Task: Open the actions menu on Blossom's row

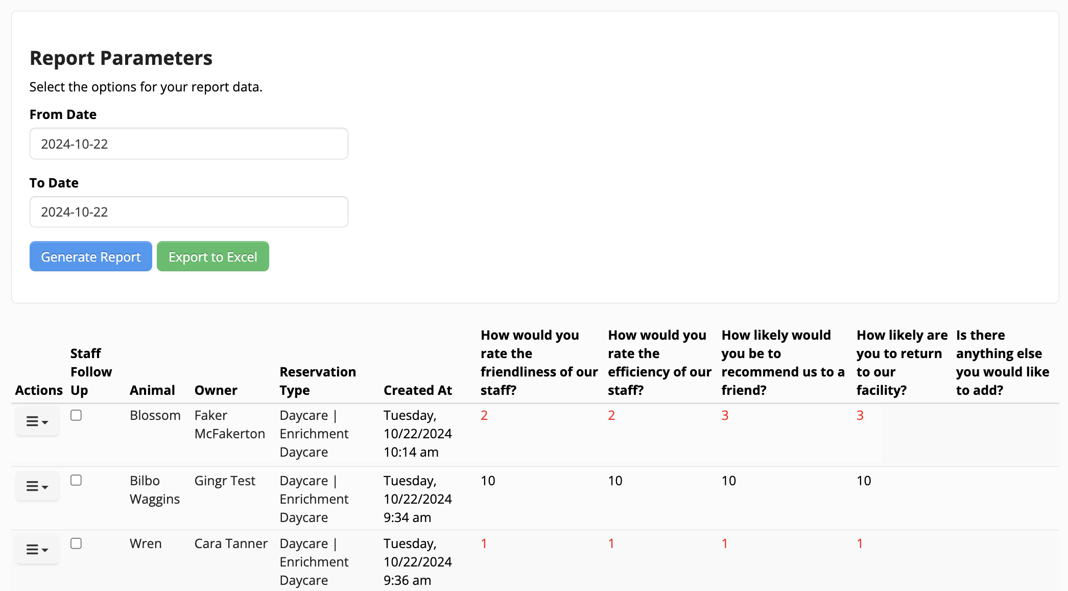Action: click(37, 421)
